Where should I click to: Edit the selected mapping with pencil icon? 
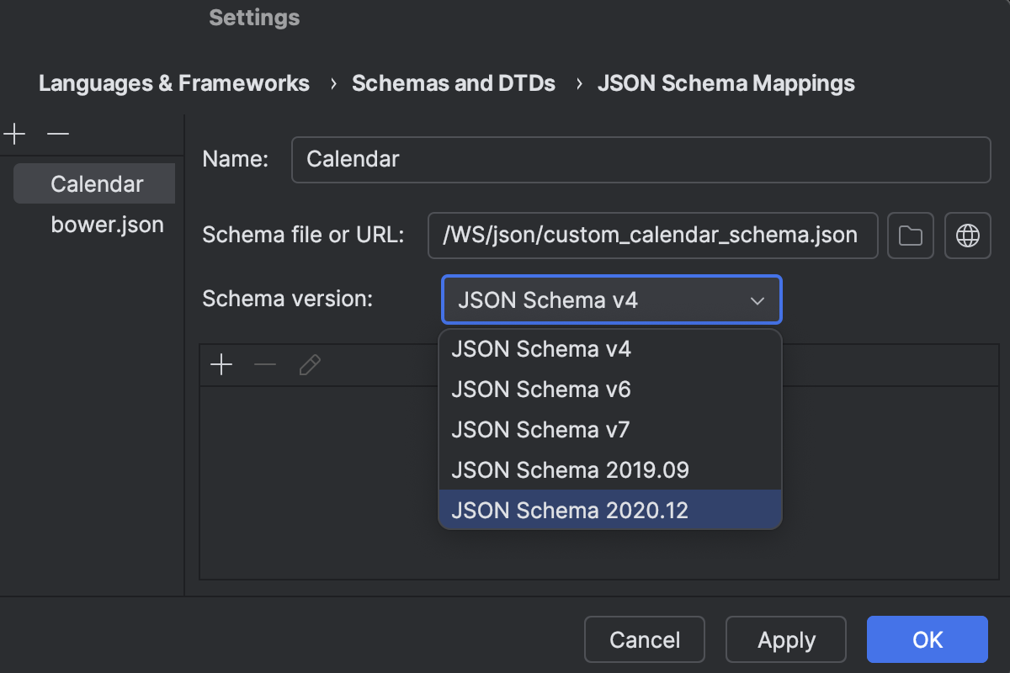[310, 364]
